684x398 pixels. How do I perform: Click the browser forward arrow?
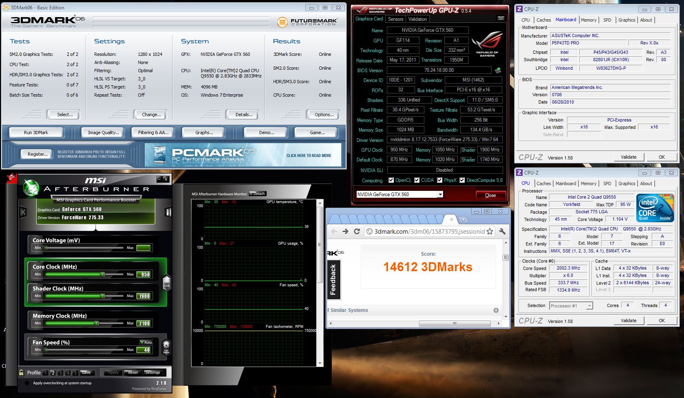(x=345, y=231)
